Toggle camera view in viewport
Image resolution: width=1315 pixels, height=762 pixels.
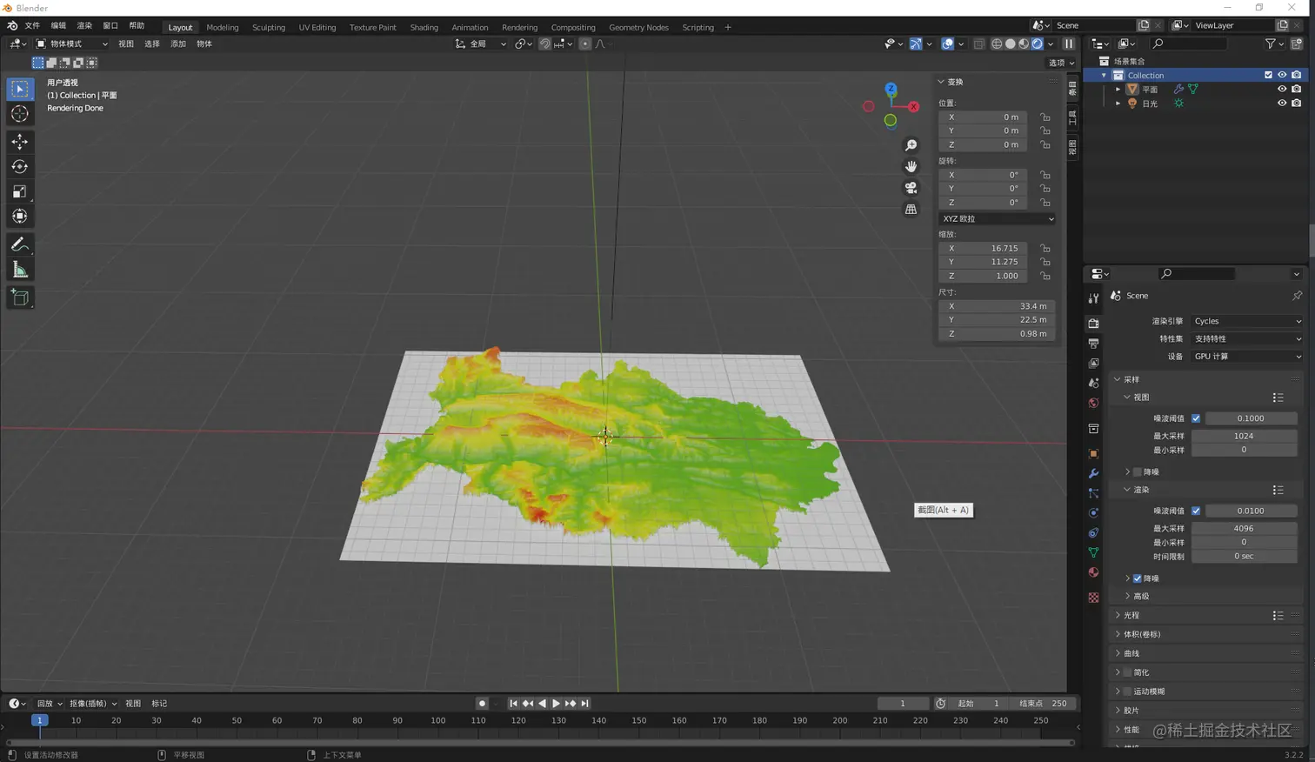click(911, 188)
